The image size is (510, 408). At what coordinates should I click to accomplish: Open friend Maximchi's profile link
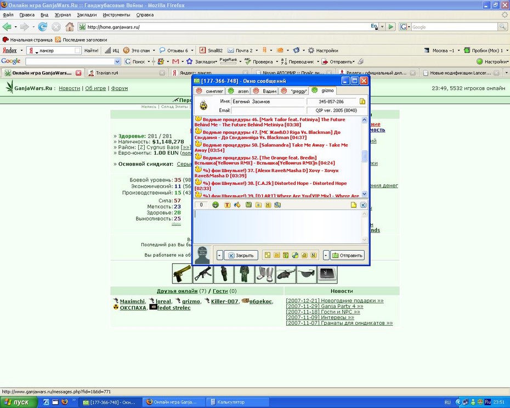pyautogui.click(x=132, y=301)
